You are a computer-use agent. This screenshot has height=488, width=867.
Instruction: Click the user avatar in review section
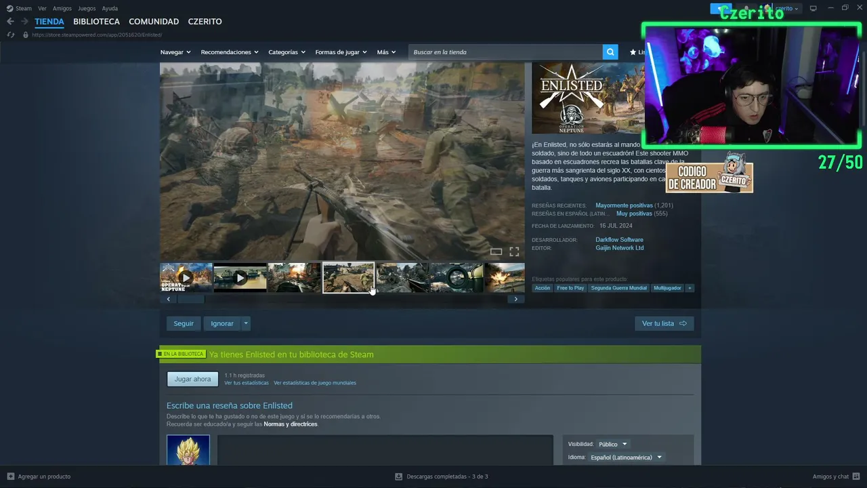pyautogui.click(x=188, y=450)
